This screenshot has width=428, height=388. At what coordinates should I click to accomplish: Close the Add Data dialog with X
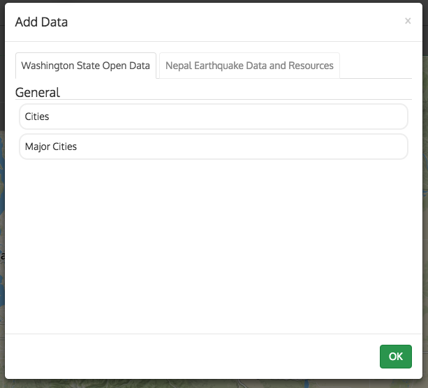coord(408,22)
